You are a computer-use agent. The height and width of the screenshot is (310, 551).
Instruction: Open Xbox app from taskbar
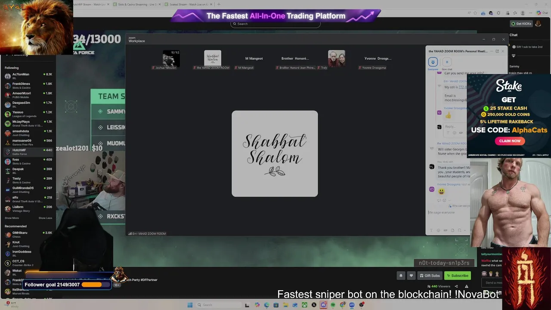coord(304,305)
